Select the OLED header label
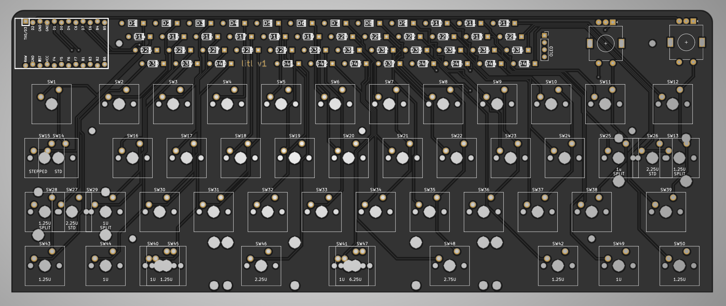Viewport: 726px width, 306px height. tap(551, 51)
